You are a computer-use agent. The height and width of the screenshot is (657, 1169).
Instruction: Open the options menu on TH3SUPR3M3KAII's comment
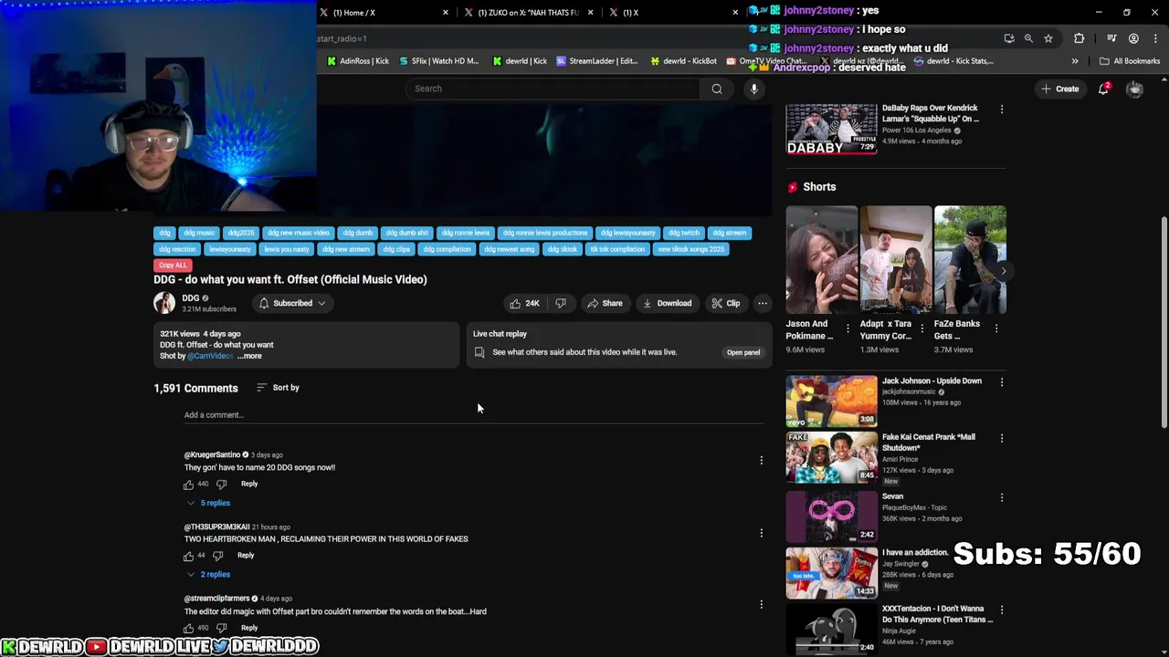click(x=762, y=533)
